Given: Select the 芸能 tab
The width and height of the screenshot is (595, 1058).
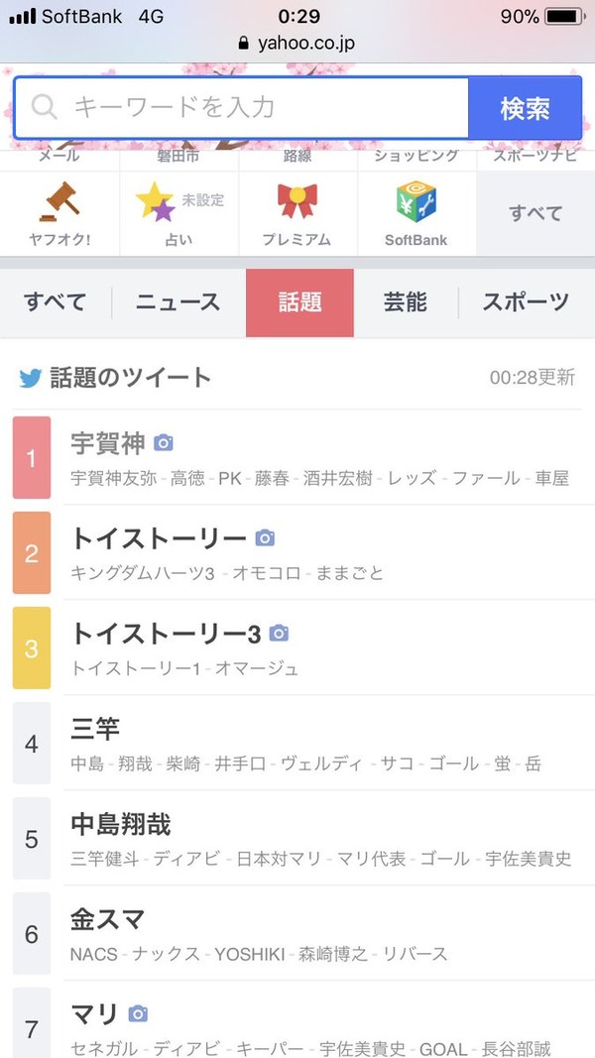Looking at the screenshot, I should 405,302.
